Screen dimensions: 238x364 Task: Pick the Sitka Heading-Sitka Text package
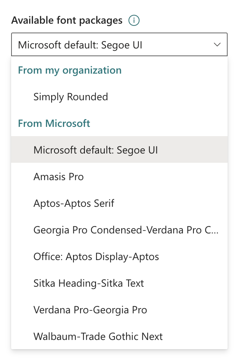click(89, 283)
